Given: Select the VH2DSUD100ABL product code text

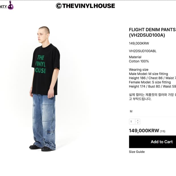Looking at the screenshot, I should pos(143,51).
